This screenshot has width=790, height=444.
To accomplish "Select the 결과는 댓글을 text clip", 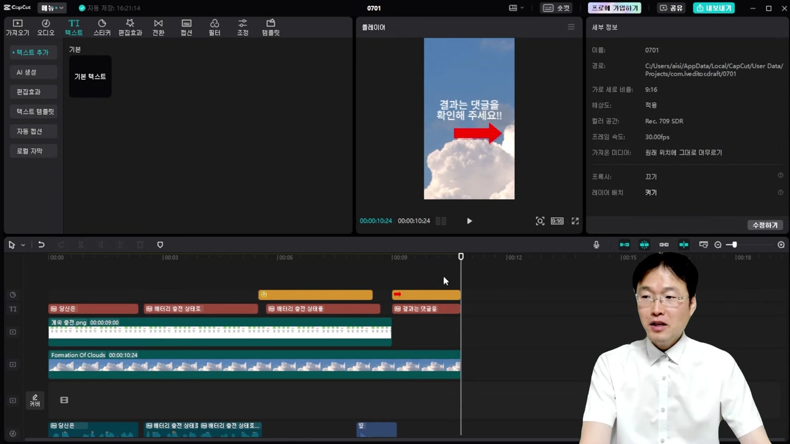I will (x=427, y=308).
